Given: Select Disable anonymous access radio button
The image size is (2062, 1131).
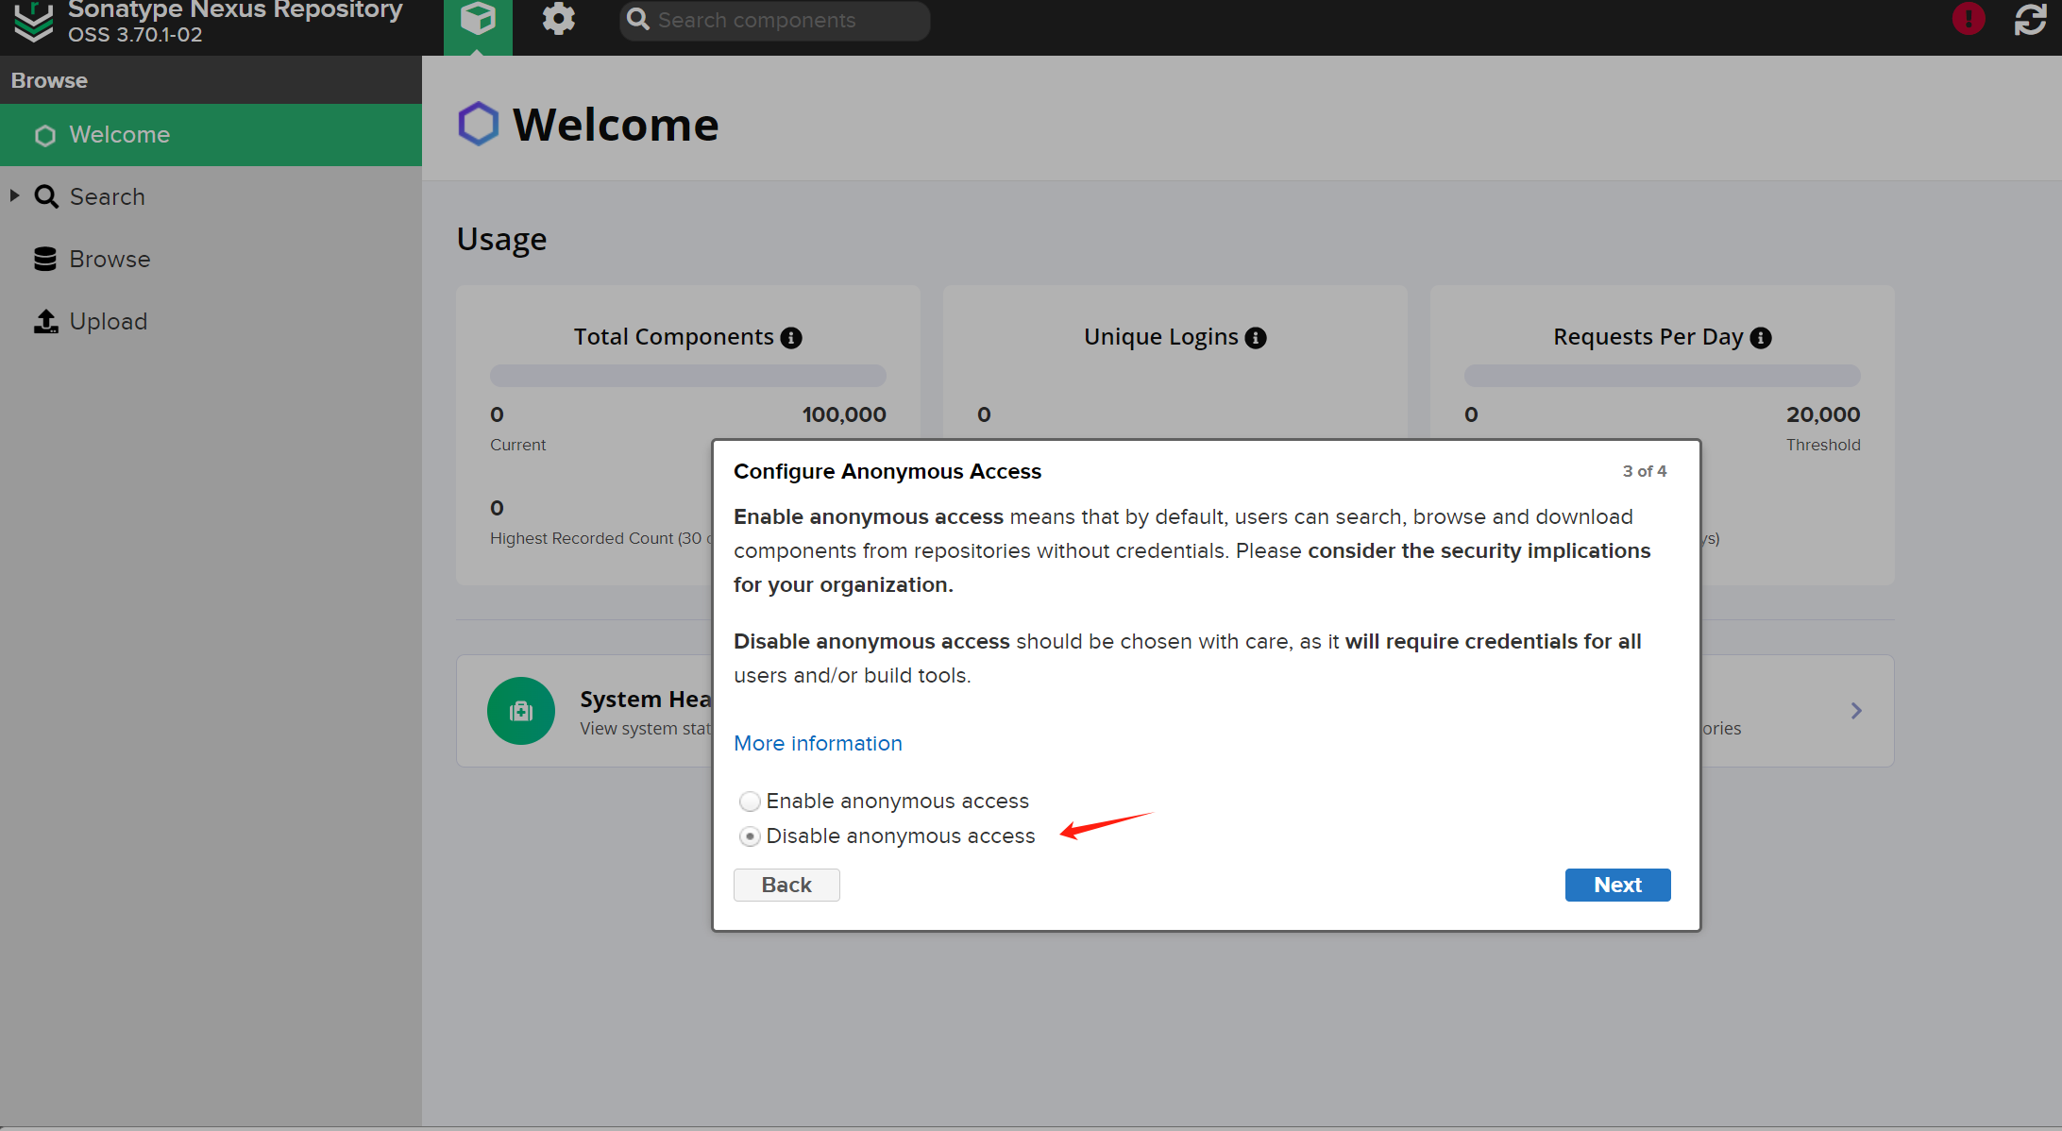Looking at the screenshot, I should pos(750,836).
